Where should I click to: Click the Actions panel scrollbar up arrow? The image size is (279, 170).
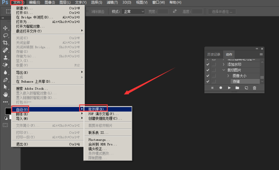(x=262, y=62)
